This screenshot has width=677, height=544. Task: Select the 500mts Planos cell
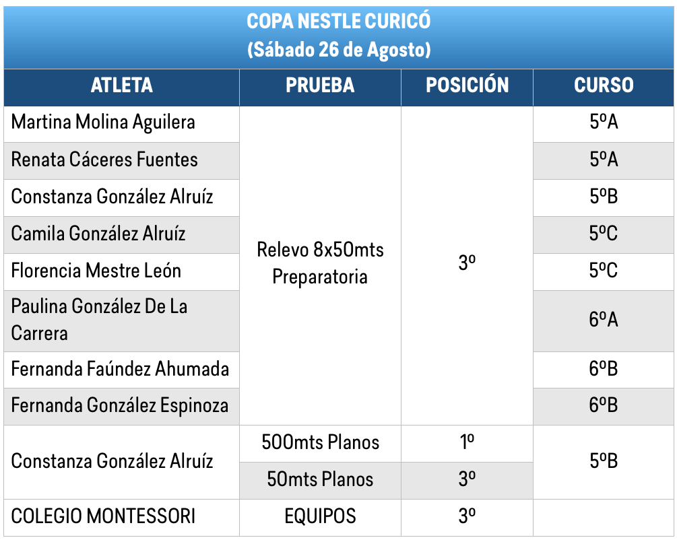pos(321,444)
